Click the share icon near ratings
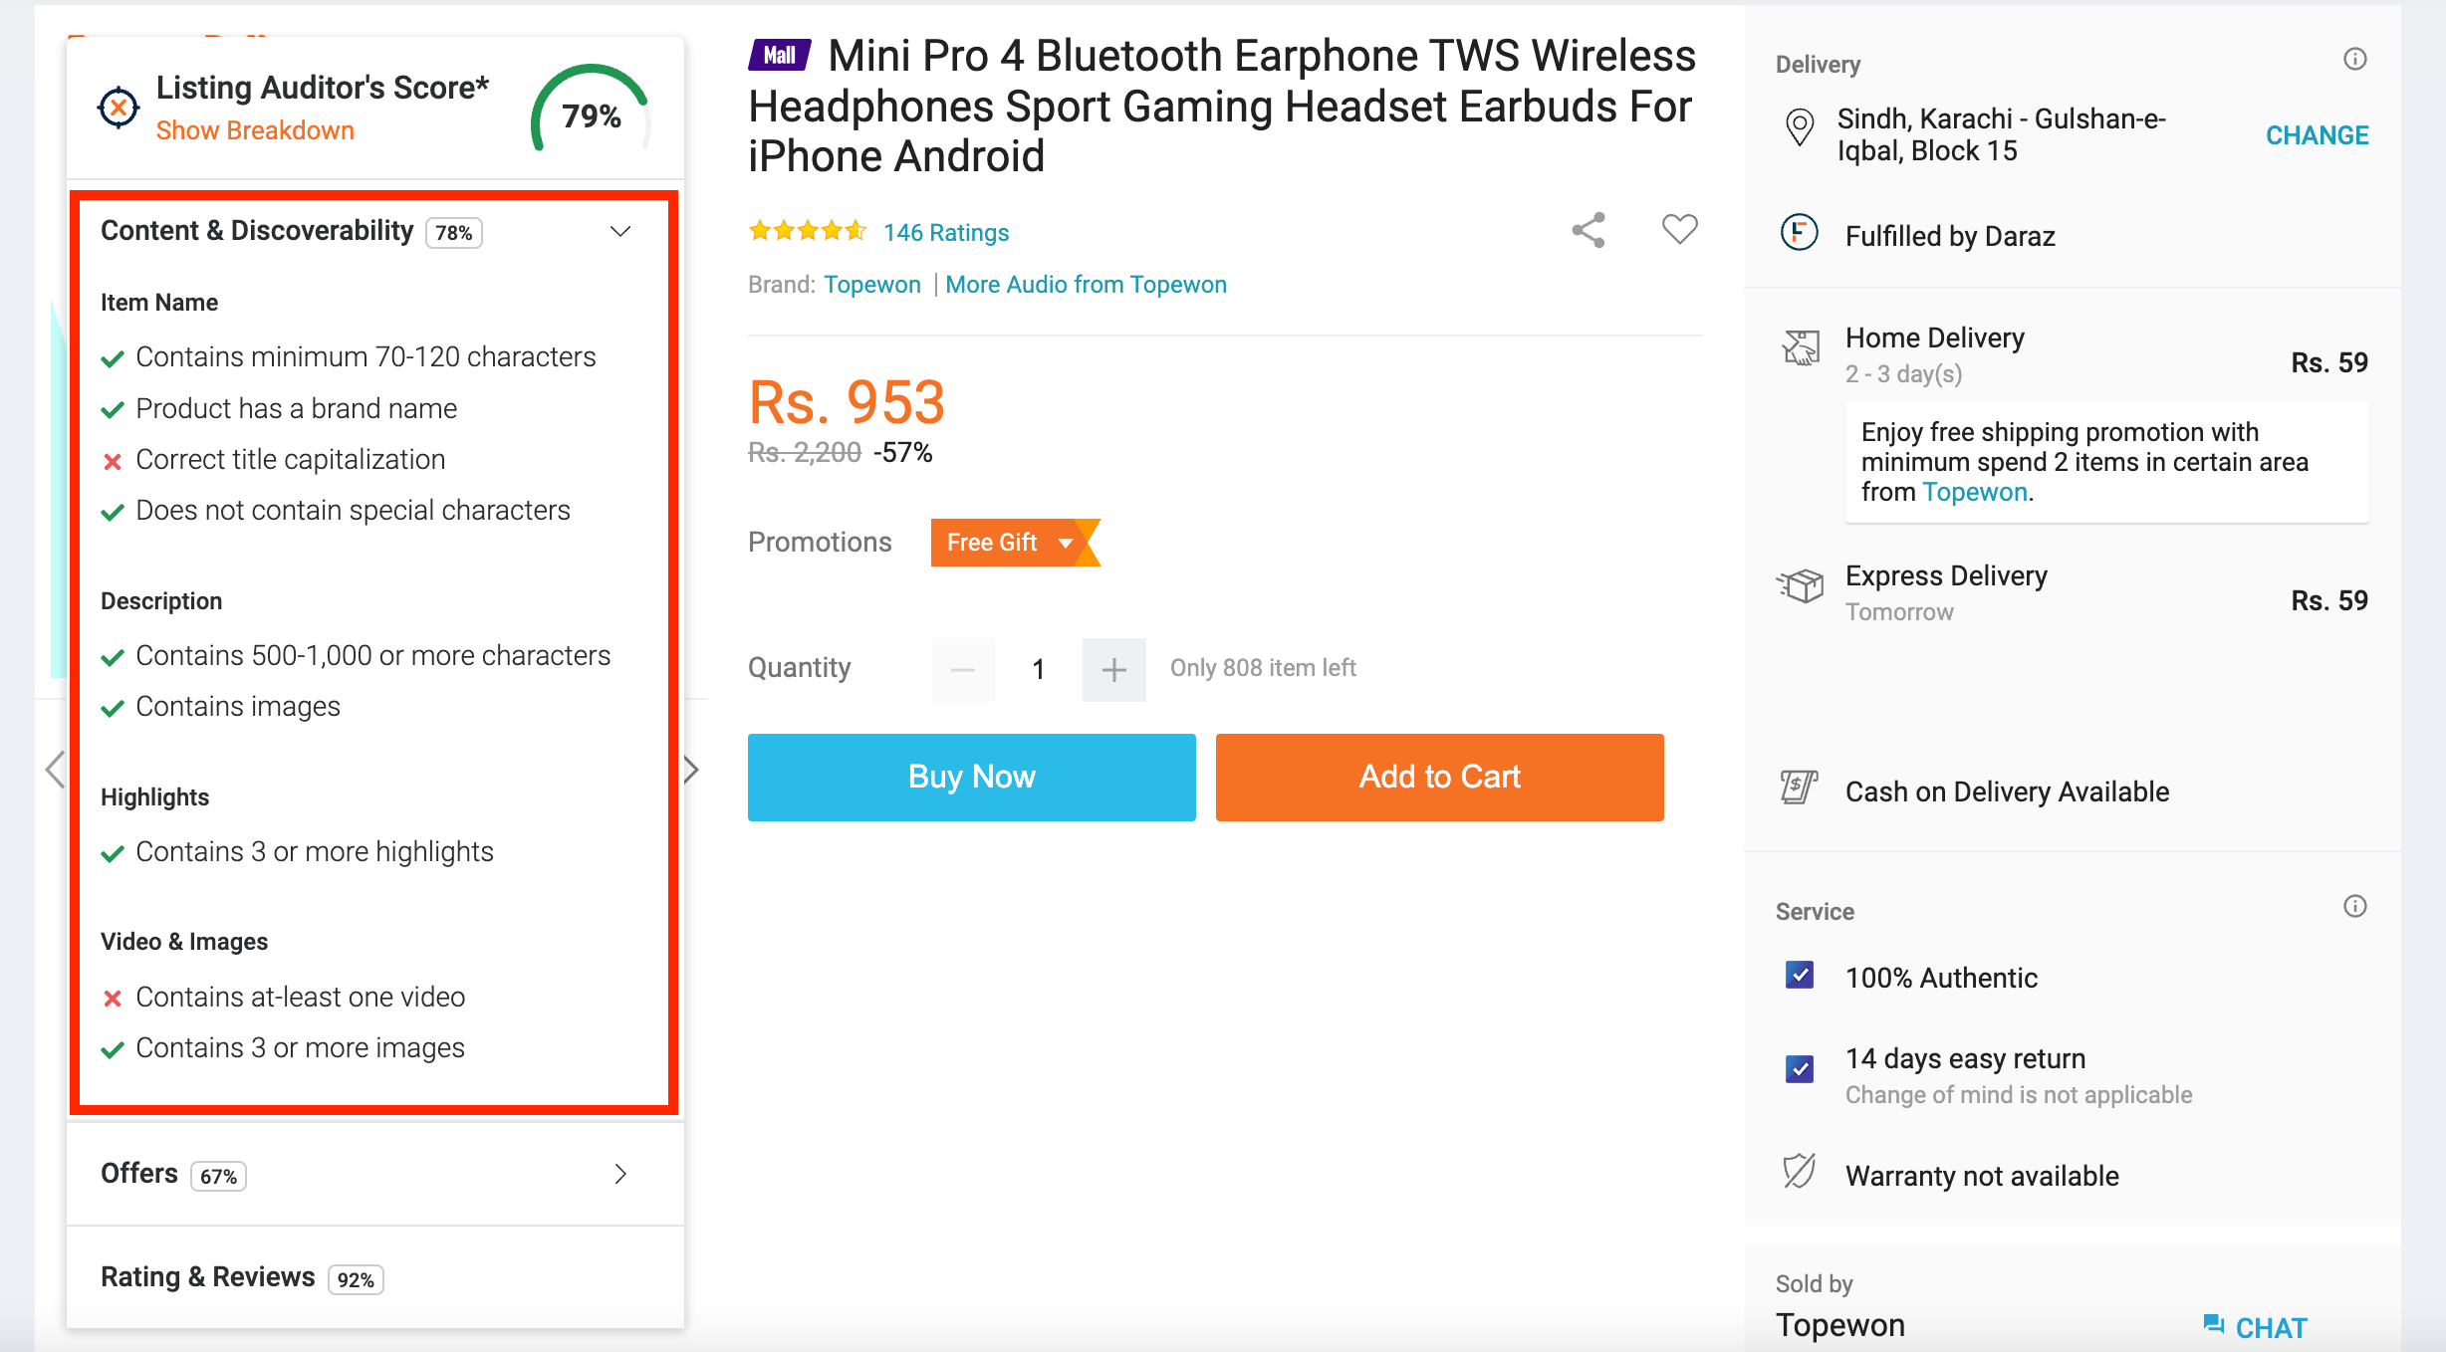The width and height of the screenshot is (2446, 1352). (1589, 230)
